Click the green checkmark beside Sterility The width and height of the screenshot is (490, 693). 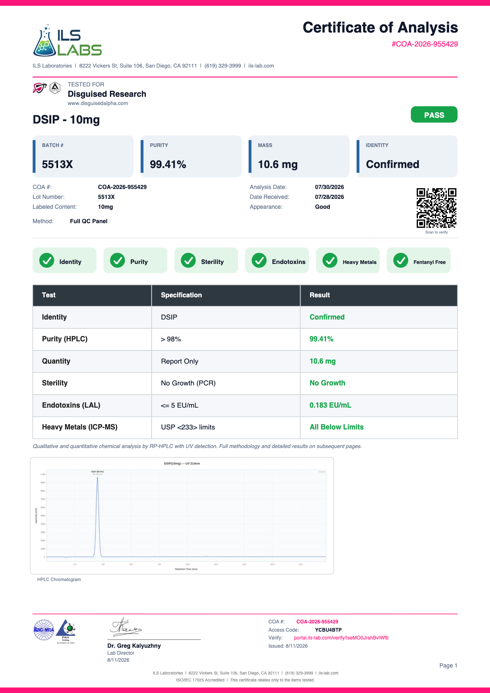click(x=188, y=260)
